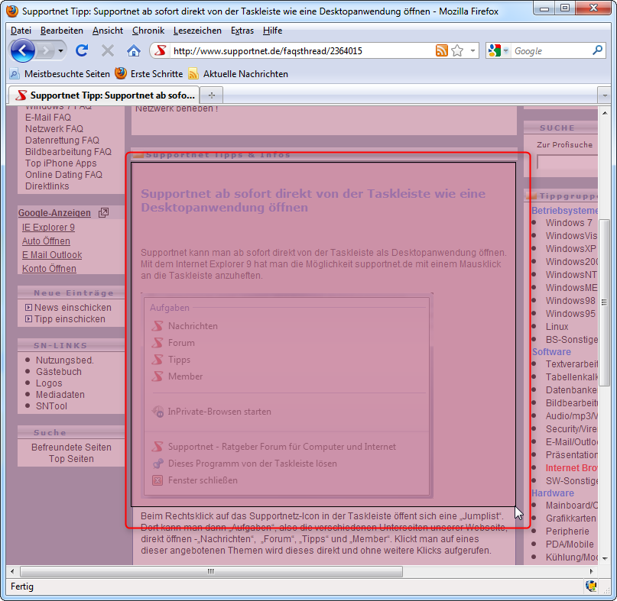Open the E Mail Outlook ad link
This screenshot has height=601, width=617.
(x=52, y=255)
